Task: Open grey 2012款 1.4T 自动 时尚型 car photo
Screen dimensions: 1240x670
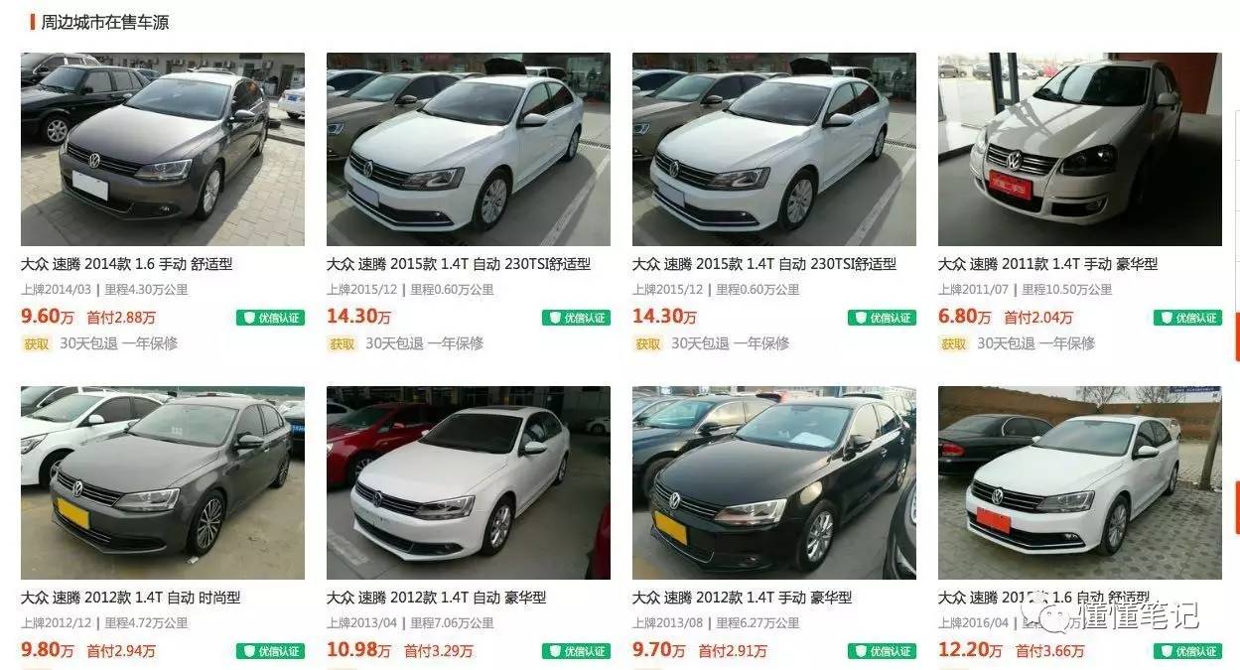Action: point(163,482)
